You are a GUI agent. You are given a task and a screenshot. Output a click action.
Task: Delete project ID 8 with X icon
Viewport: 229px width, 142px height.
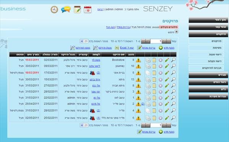[x=161, y=85]
